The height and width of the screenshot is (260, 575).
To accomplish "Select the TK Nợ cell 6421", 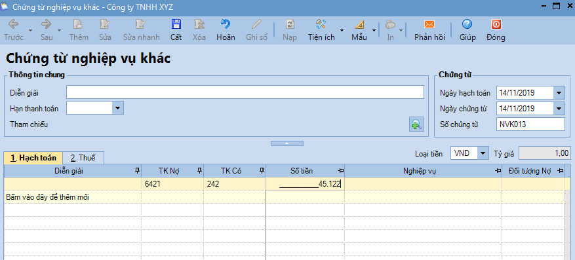I will click(x=172, y=184).
